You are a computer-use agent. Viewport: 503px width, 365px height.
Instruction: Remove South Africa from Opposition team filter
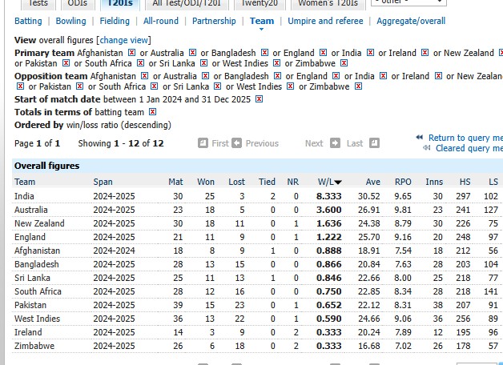pyautogui.click(x=154, y=86)
